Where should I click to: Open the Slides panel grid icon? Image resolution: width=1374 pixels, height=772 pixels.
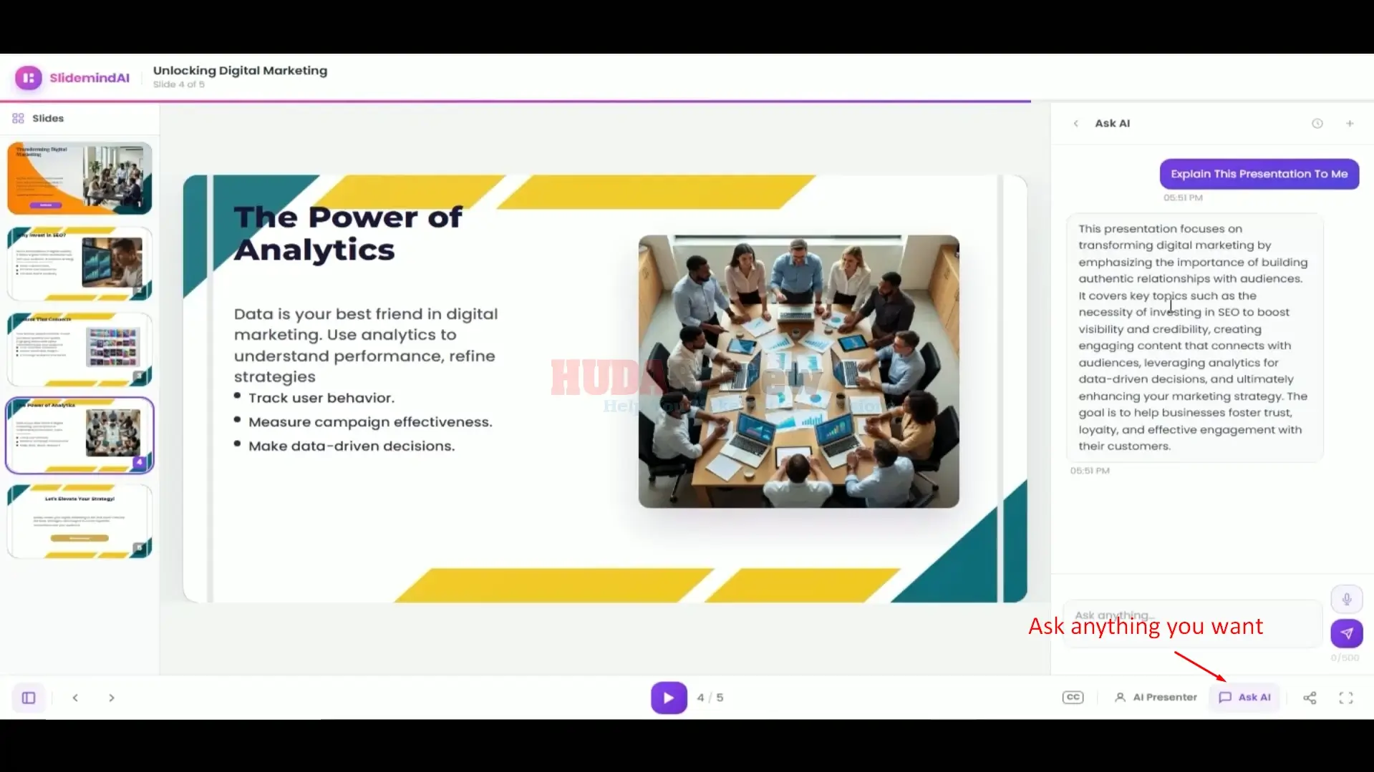[19, 118]
